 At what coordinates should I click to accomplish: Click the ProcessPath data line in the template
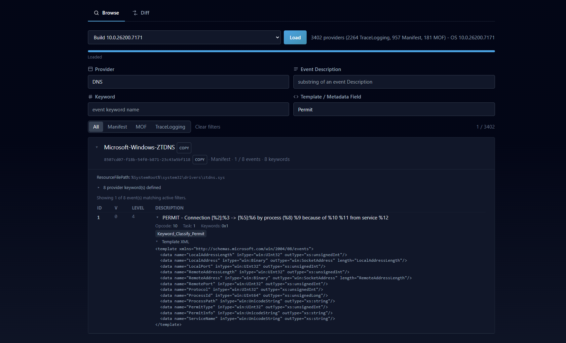pos(247,301)
